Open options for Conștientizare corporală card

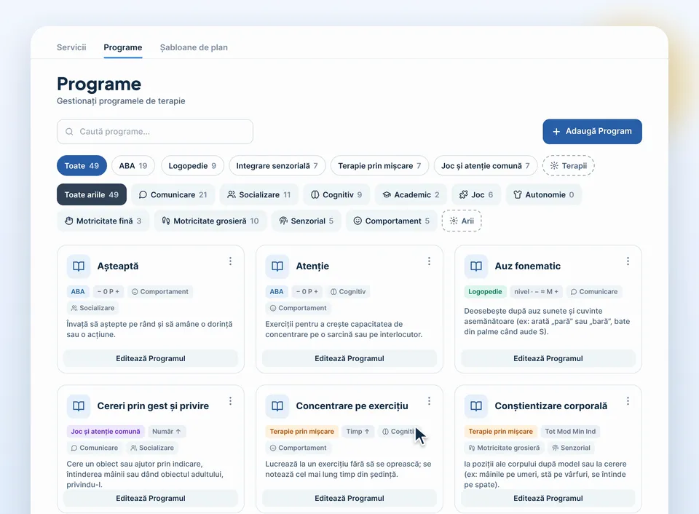(x=628, y=401)
